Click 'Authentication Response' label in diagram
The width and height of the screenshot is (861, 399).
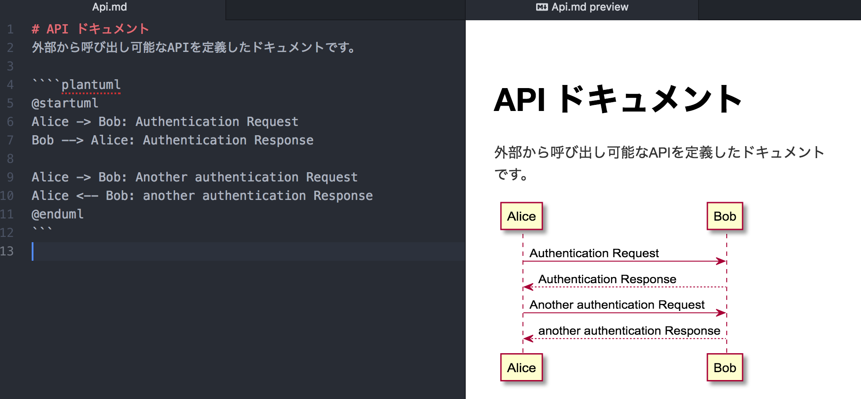tap(607, 279)
